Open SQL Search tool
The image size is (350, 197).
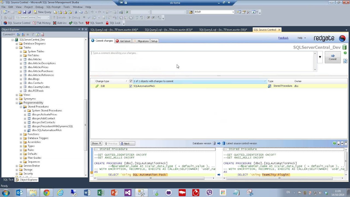94,23
